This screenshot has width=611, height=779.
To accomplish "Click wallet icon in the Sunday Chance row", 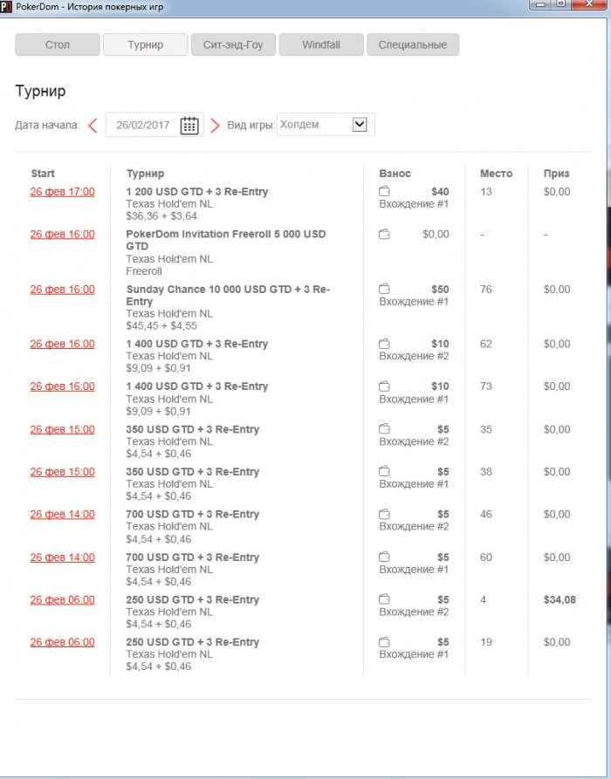I will point(384,290).
